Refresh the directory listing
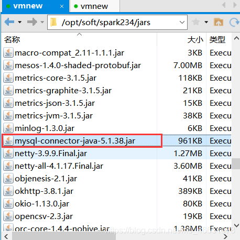Screen dimensions: 240x240 point(234,22)
